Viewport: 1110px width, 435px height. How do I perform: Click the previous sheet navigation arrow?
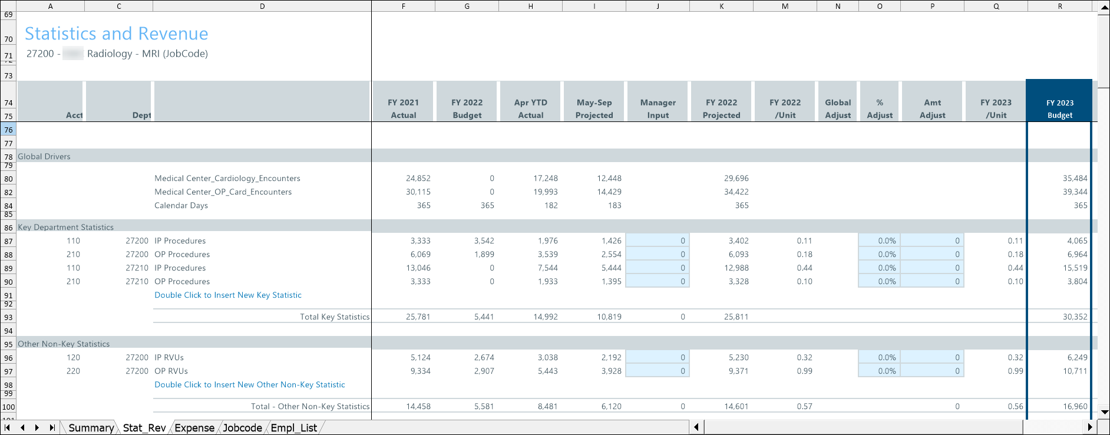22,428
